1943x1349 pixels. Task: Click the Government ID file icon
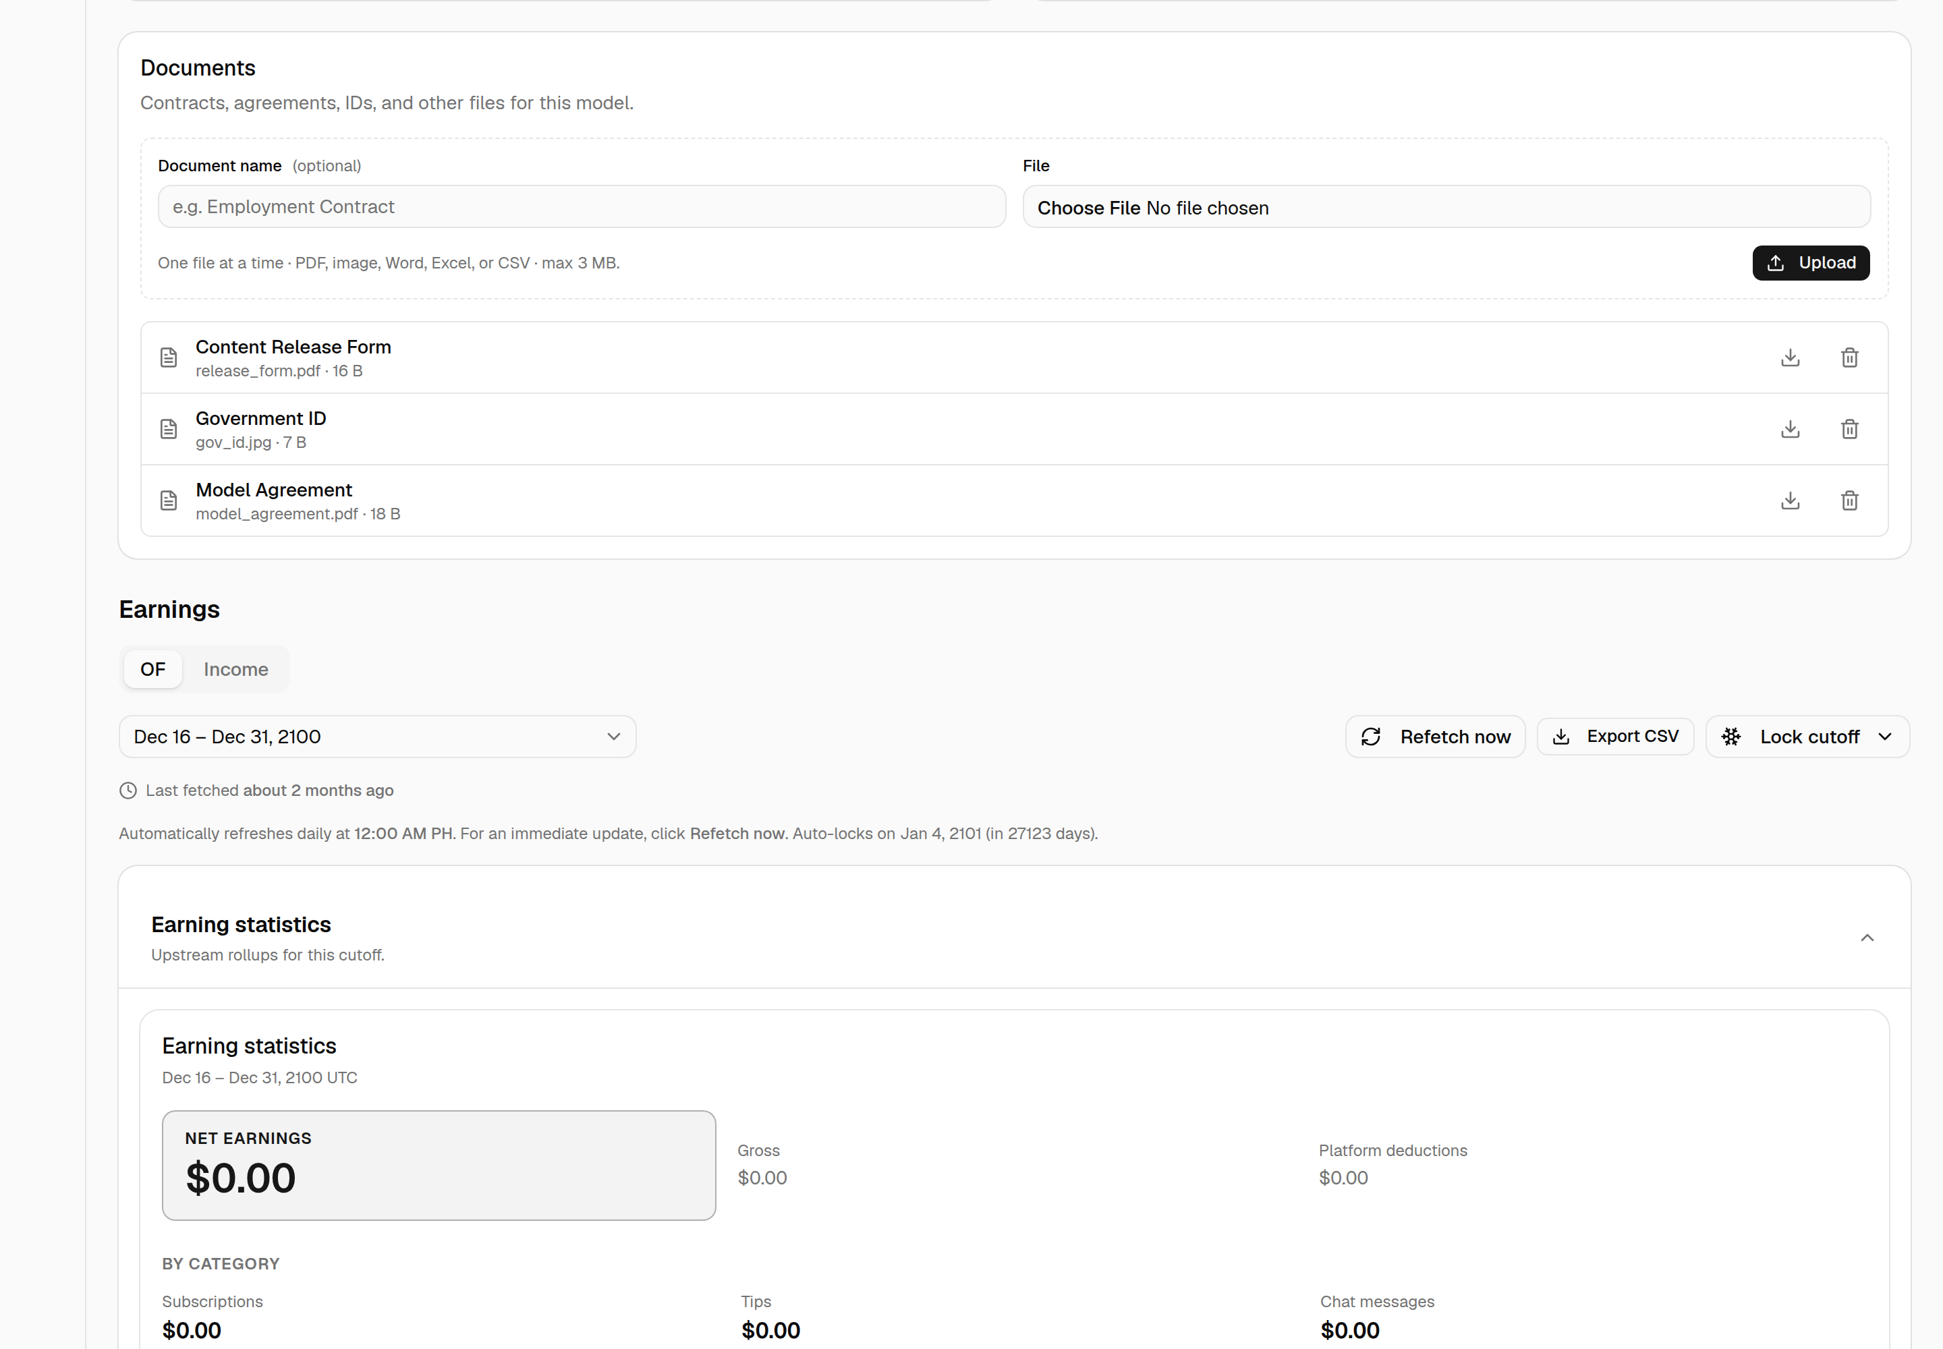[x=168, y=430]
